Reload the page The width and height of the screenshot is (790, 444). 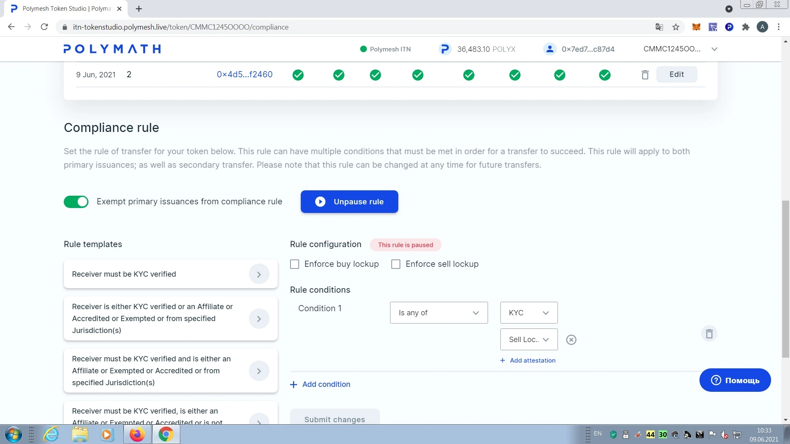coord(44,27)
